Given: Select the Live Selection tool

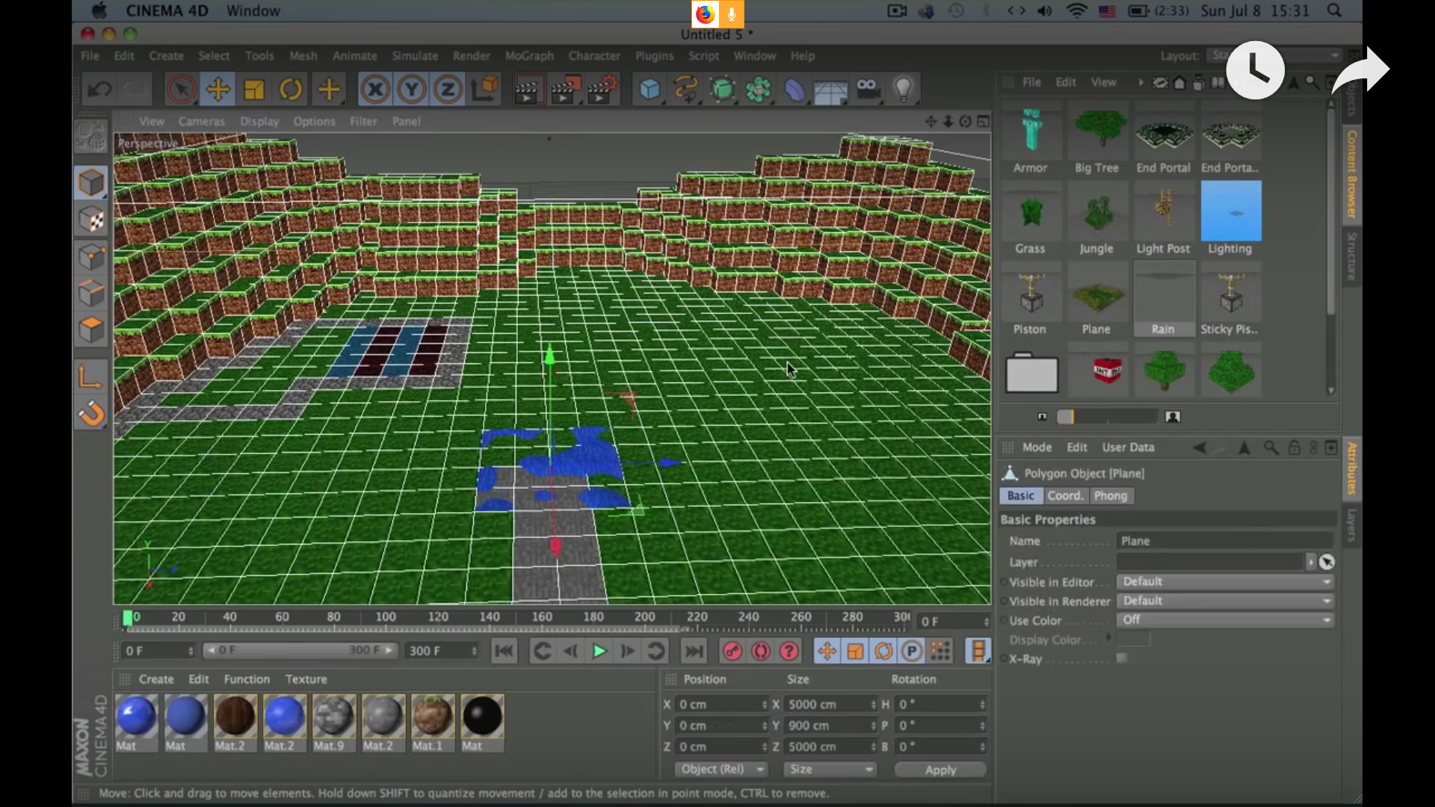Looking at the screenshot, I should 181,90.
